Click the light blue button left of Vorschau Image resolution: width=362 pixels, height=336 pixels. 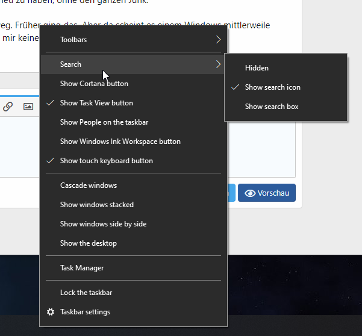coord(231,193)
